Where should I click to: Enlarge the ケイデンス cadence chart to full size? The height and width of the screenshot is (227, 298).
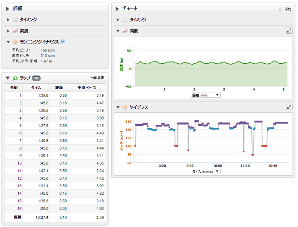tap(289, 107)
